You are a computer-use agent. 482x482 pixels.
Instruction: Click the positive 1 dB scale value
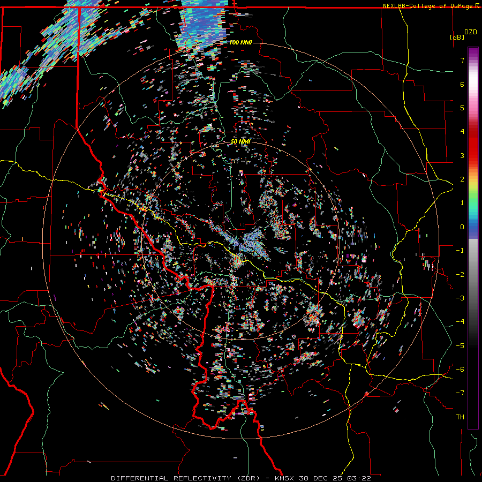(x=462, y=203)
